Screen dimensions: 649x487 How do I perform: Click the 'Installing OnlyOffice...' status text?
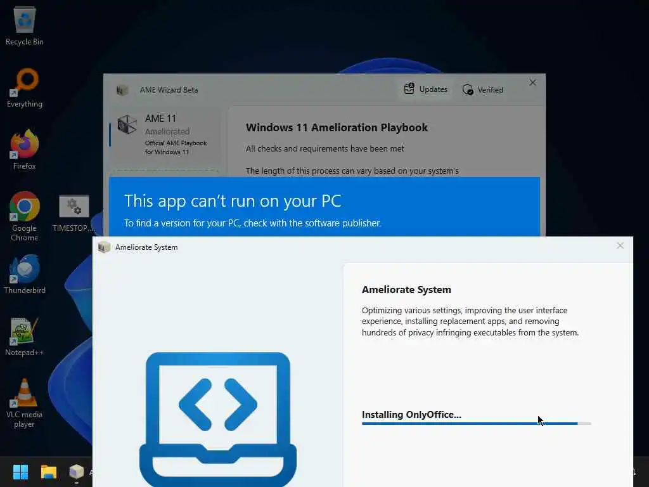pyautogui.click(x=411, y=415)
